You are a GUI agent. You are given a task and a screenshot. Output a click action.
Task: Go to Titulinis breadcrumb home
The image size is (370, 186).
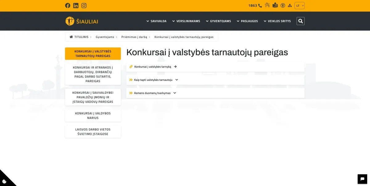79,37
